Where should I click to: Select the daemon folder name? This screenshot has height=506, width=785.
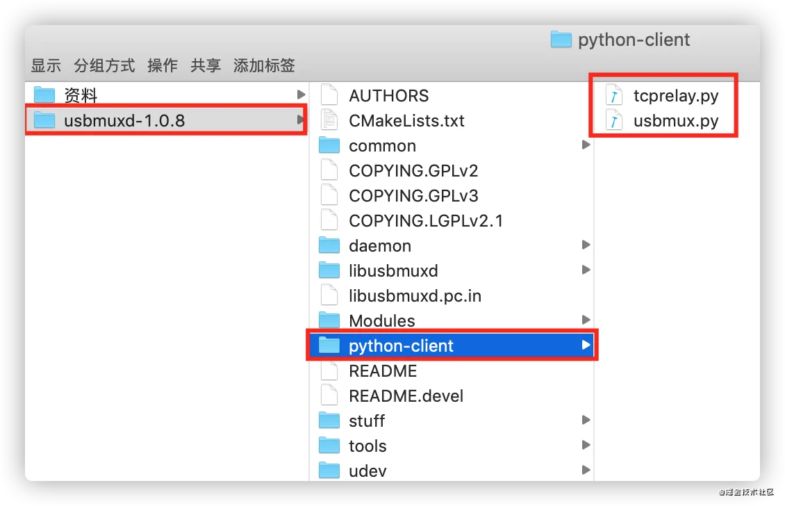(380, 245)
